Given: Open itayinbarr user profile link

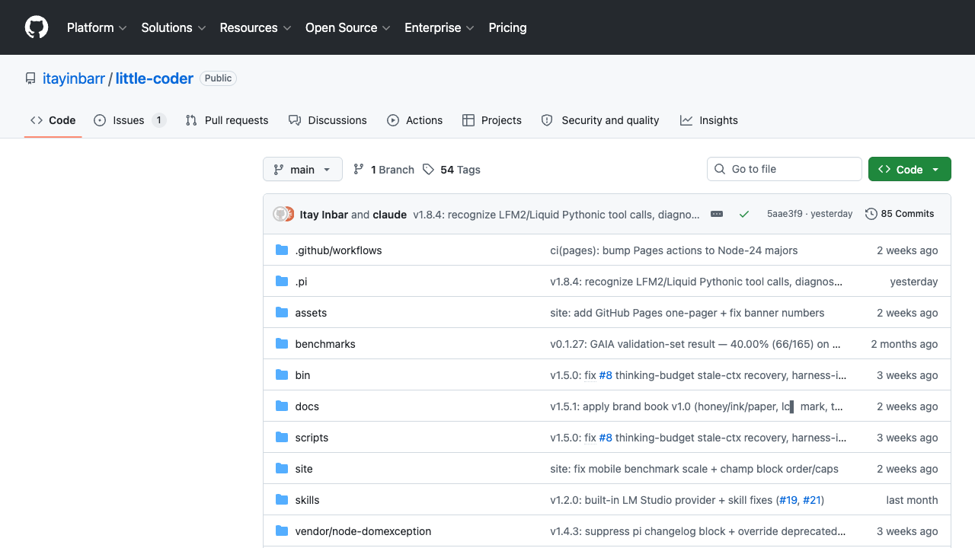Looking at the screenshot, I should pos(74,78).
